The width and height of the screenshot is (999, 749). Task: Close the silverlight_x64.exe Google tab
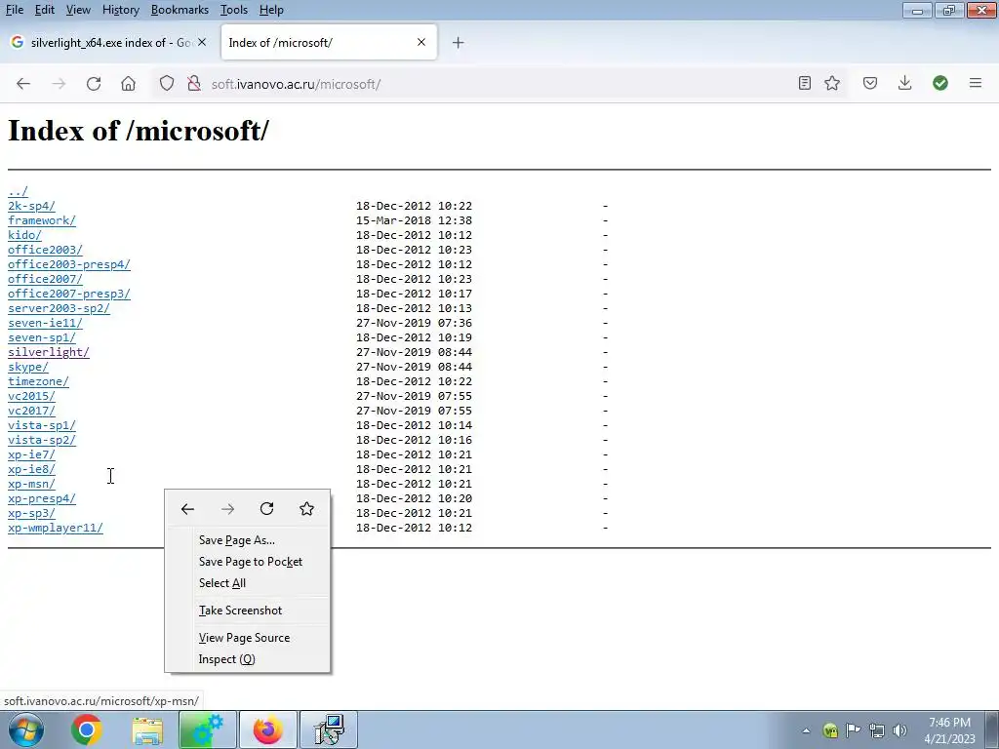(202, 42)
